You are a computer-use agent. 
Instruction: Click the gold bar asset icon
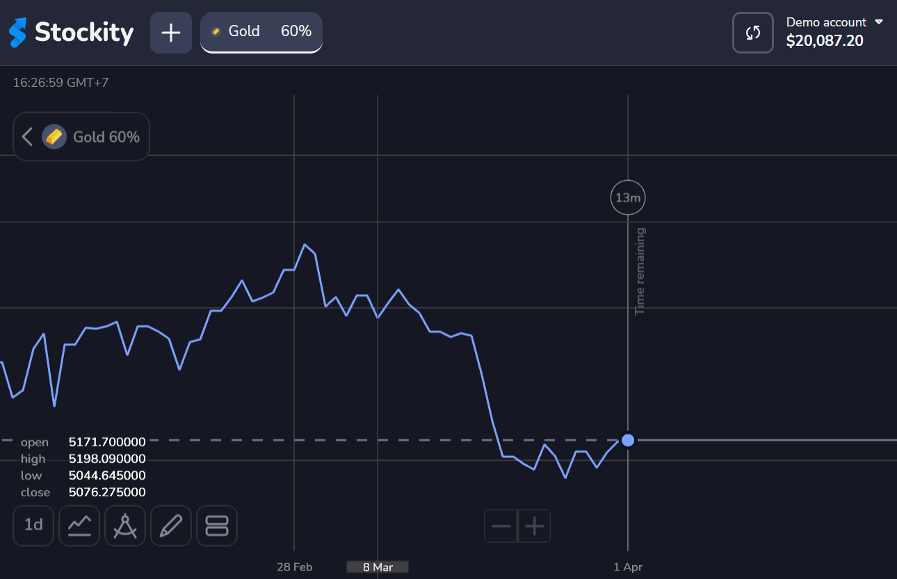(x=54, y=137)
